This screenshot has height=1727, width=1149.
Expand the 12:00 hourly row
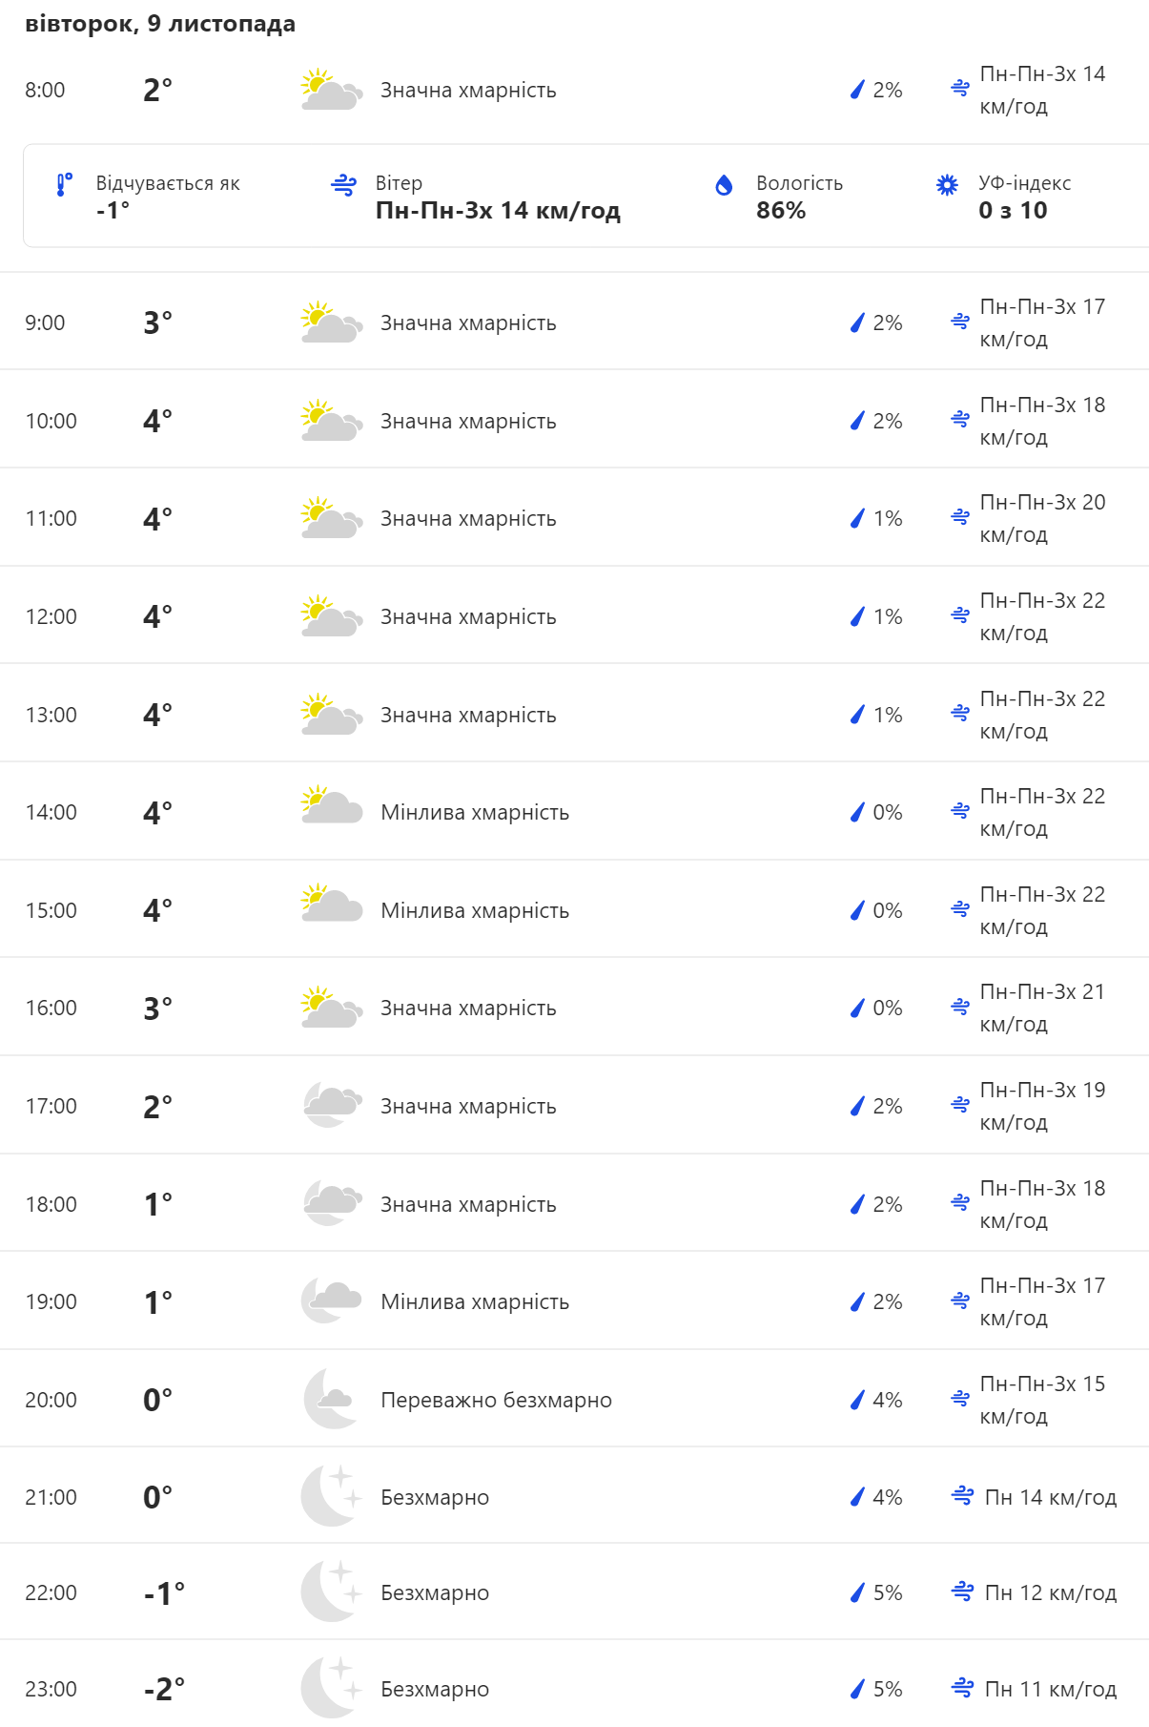(574, 616)
